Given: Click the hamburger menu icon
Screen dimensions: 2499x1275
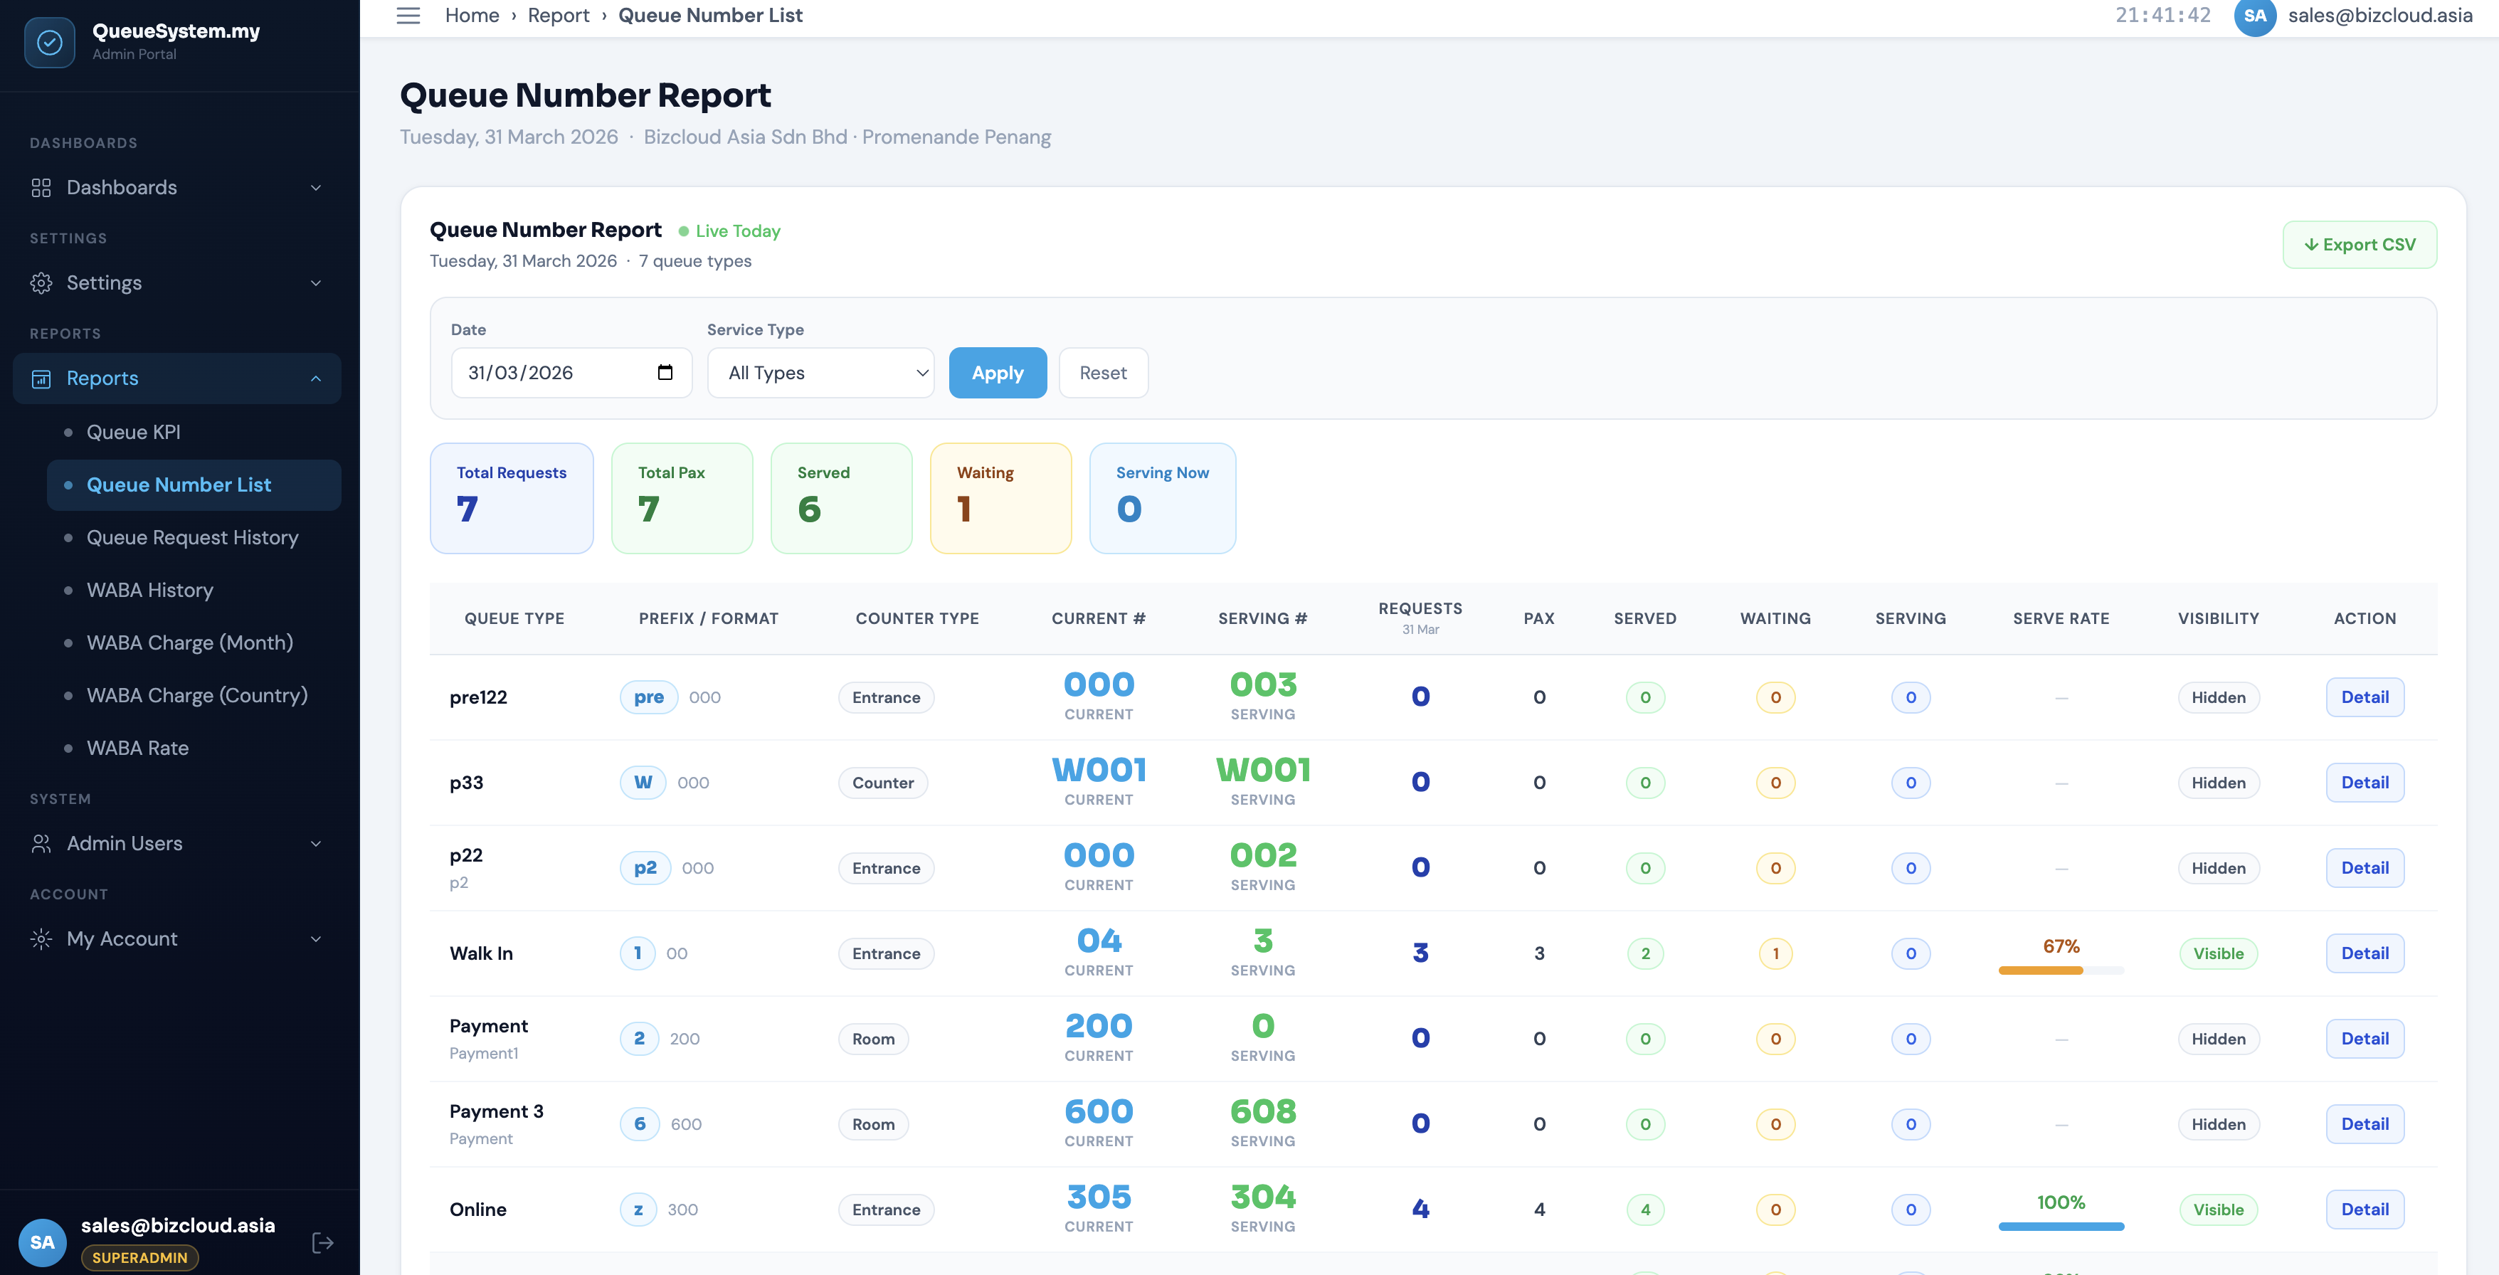Looking at the screenshot, I should point(408,16).
